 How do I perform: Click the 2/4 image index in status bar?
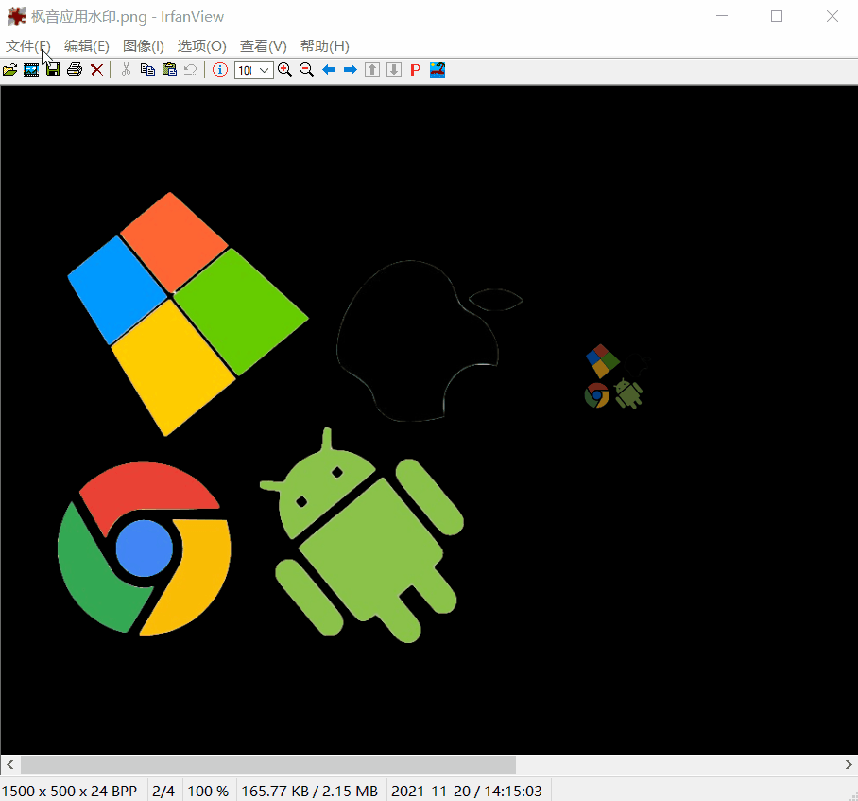pyautogui.click(x=163, y=792)
